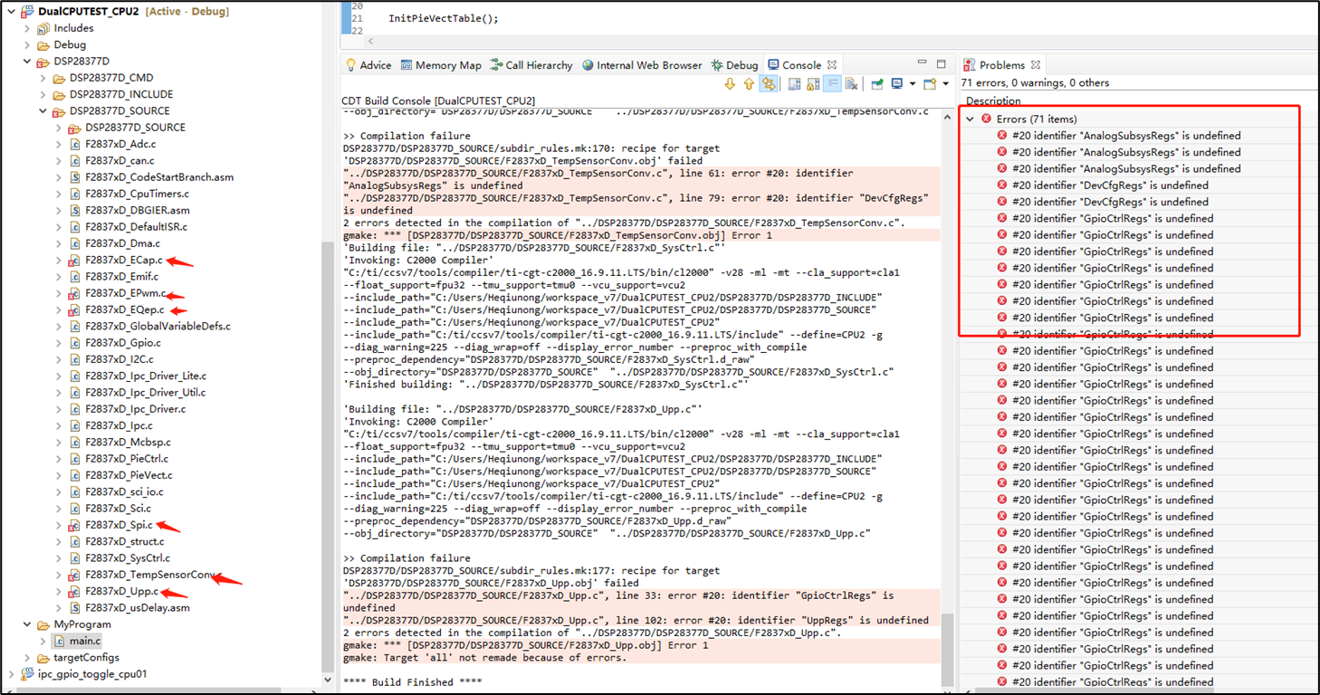The height and width of the screenshot is (695, 1320).
Task: Go to previous error with up arrow icon
Action: (x=749, y=84)
